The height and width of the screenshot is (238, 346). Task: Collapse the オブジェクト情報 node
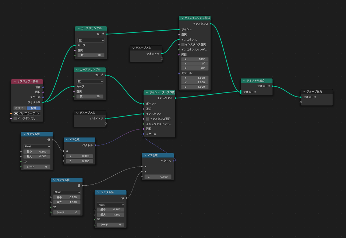[x=15, y=81]
